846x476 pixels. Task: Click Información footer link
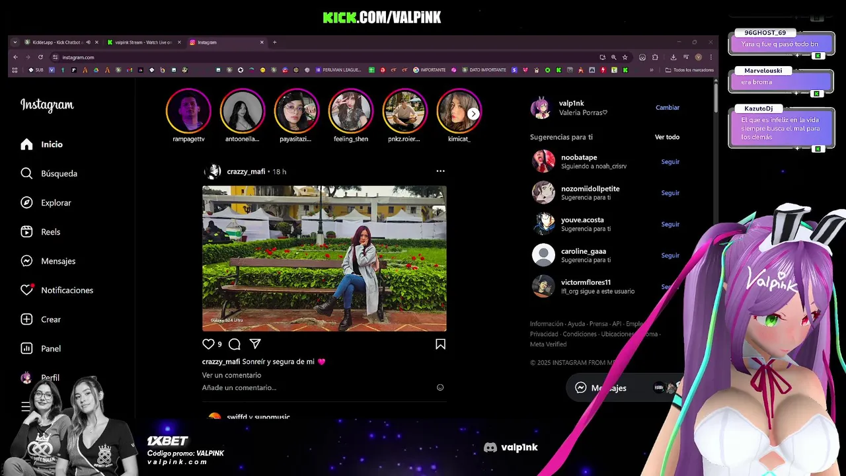[547, 324]
